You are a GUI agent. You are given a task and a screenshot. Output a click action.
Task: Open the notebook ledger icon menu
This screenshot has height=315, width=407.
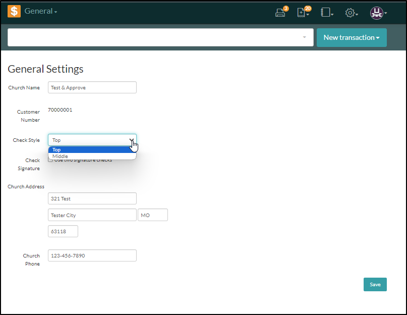point(327,12)
